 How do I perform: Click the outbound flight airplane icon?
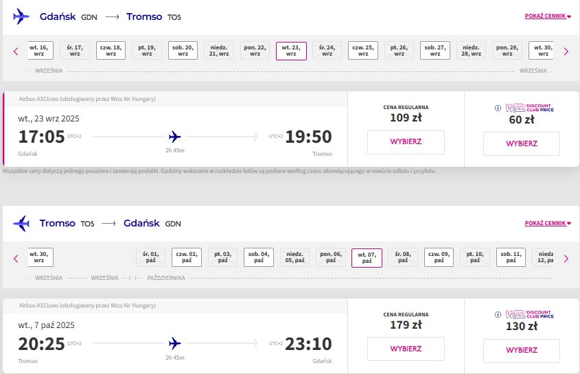coord(174,137)
